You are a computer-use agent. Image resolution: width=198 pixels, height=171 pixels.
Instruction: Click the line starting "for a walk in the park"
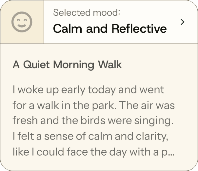93,105
